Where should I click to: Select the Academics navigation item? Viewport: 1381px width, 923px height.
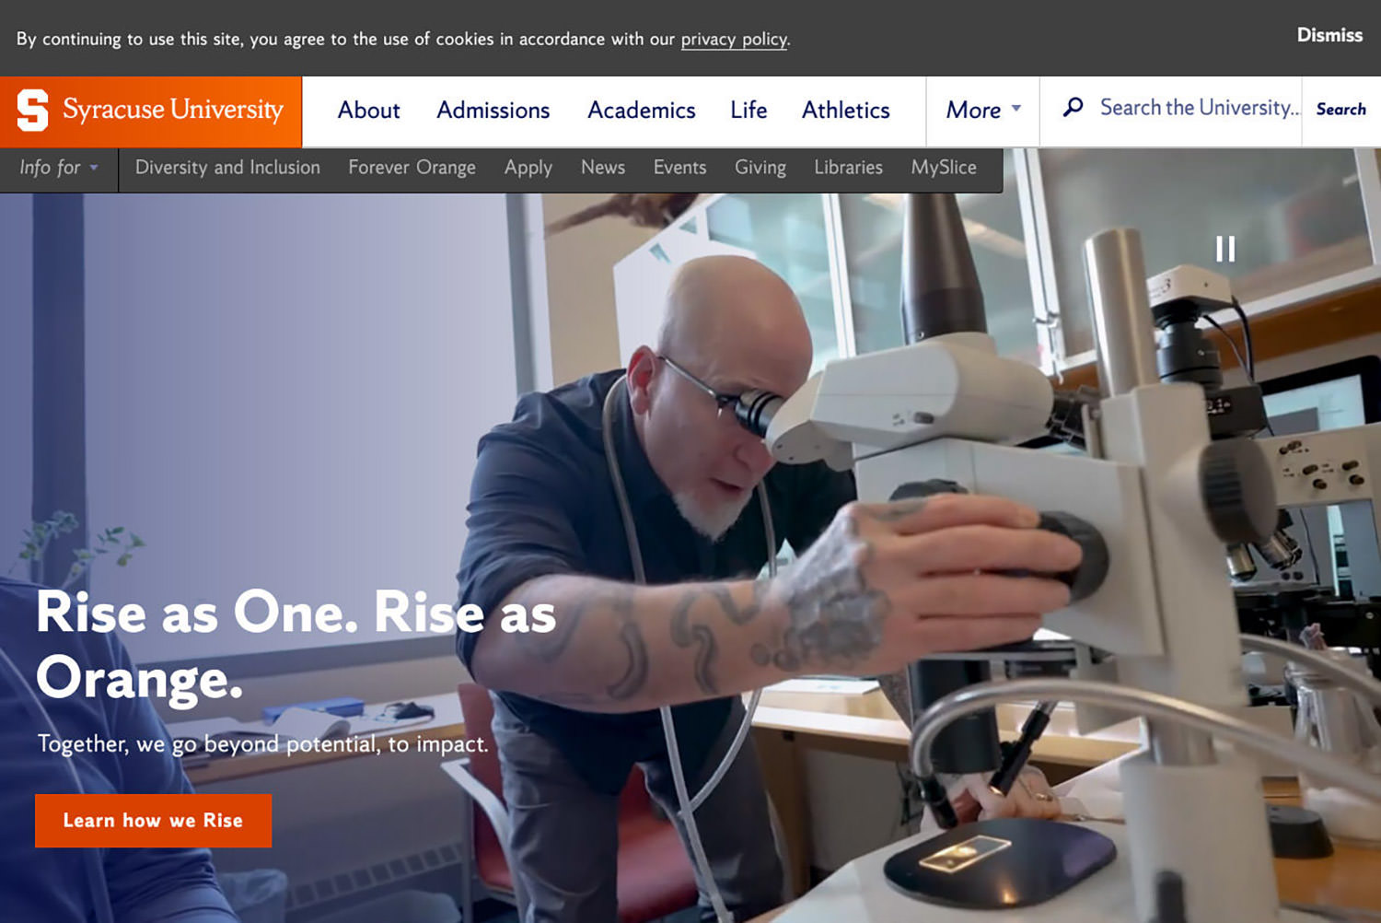pyautogui.click(x=641, y=111)
